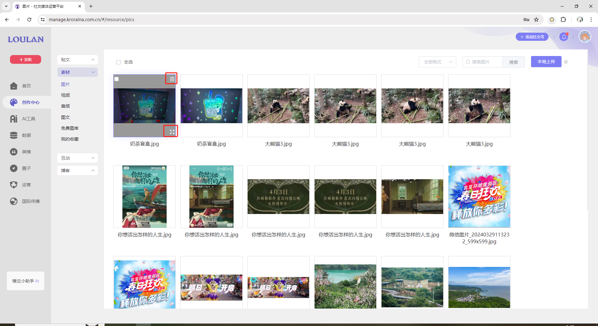Click the 创作中心 palette icon
The width and height of the screenshot is (598, 326).
[x=14, y=102]
